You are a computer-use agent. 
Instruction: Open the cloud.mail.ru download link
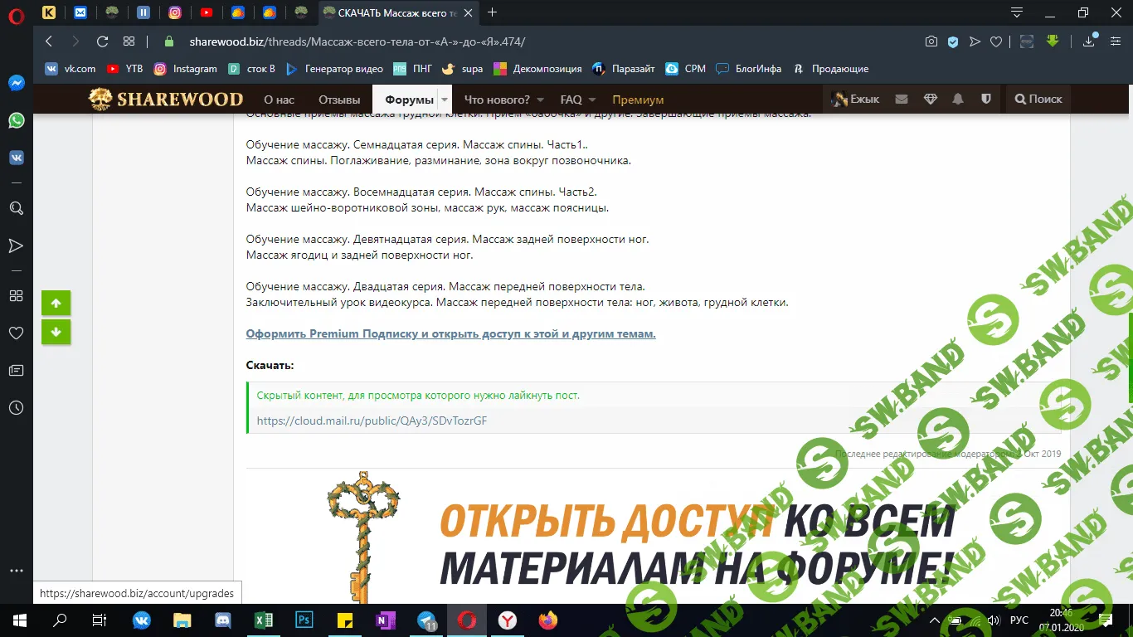(x=372, y=421)
